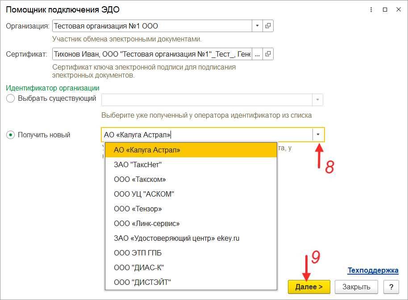Choose ЗАО "ТаксНет" from the list

pos(191,164)
